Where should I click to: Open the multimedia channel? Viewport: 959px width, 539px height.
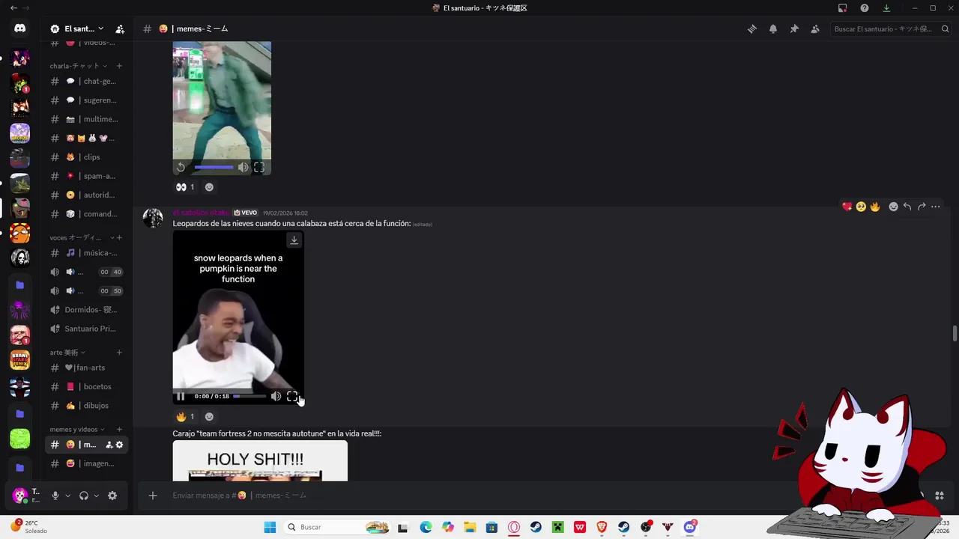pos(85,119)
